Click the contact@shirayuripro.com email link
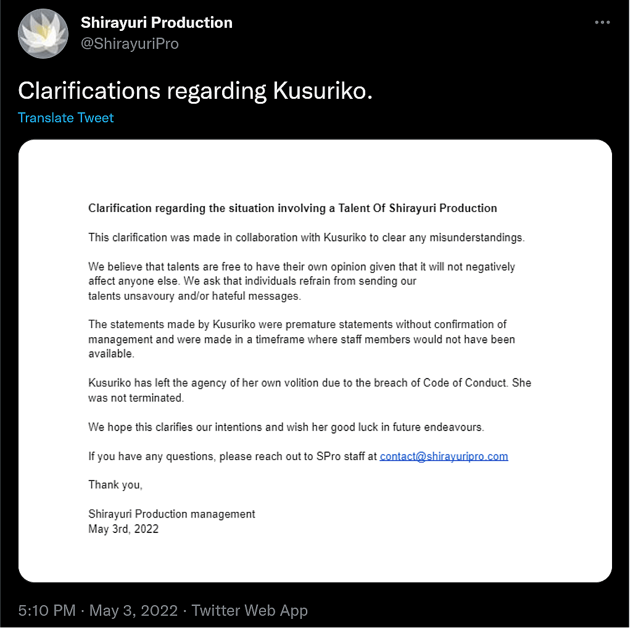Viewport: 633px width, 633px height. click(x=444, y=456)
